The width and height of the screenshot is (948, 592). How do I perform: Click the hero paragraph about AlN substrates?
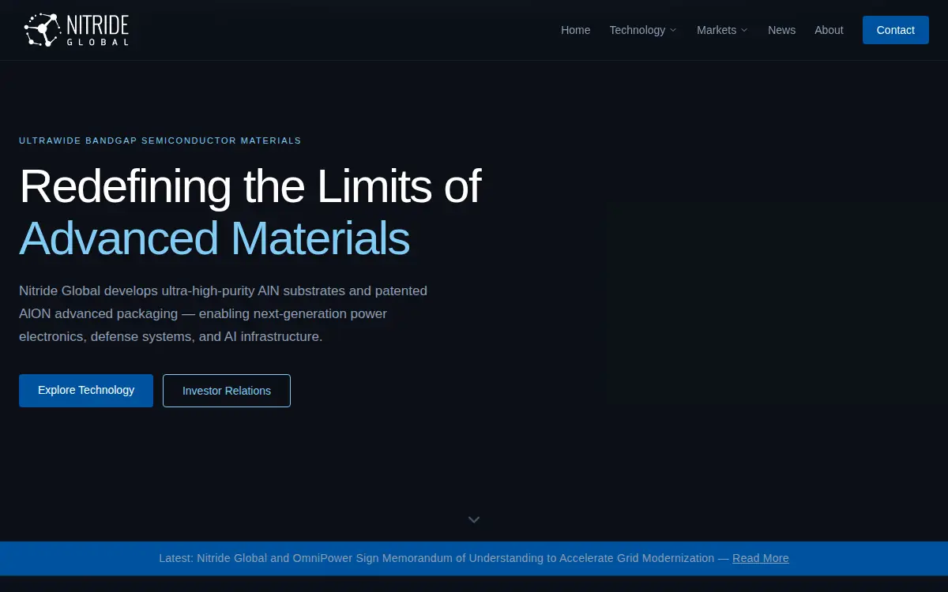223,313
